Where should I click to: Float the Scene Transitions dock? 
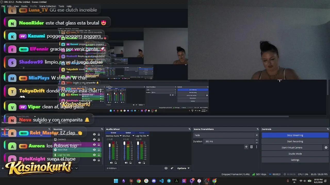pyautogui.click(x=258, y=129)
